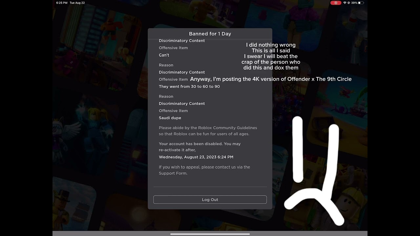Click the offensive item text "Can't"
The image size is (420, 236).
[164, 55]
